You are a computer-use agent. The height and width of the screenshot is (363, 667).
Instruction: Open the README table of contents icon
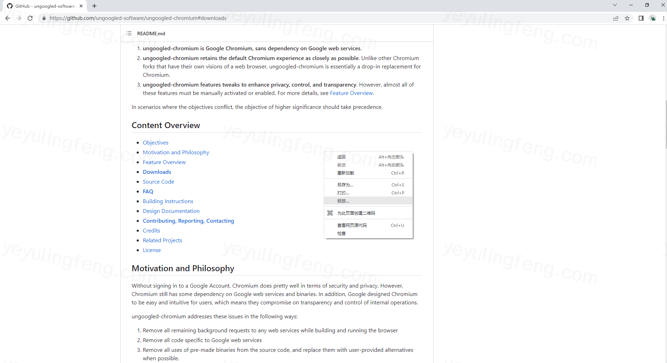pos(129,34)
